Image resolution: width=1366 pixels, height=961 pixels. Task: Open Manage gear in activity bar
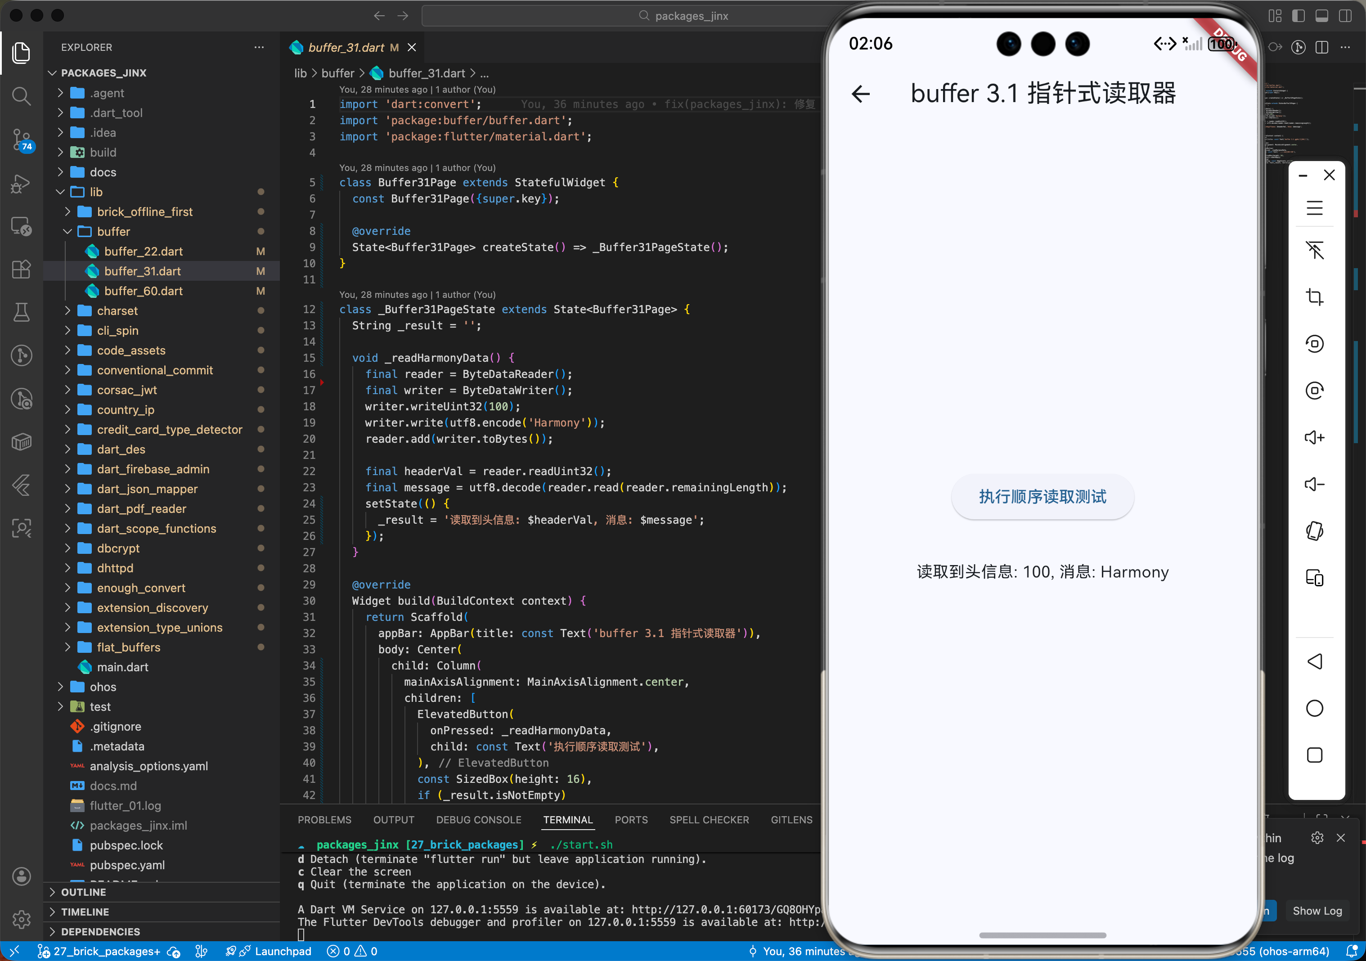pyautogui.click(x=22, y=919)
